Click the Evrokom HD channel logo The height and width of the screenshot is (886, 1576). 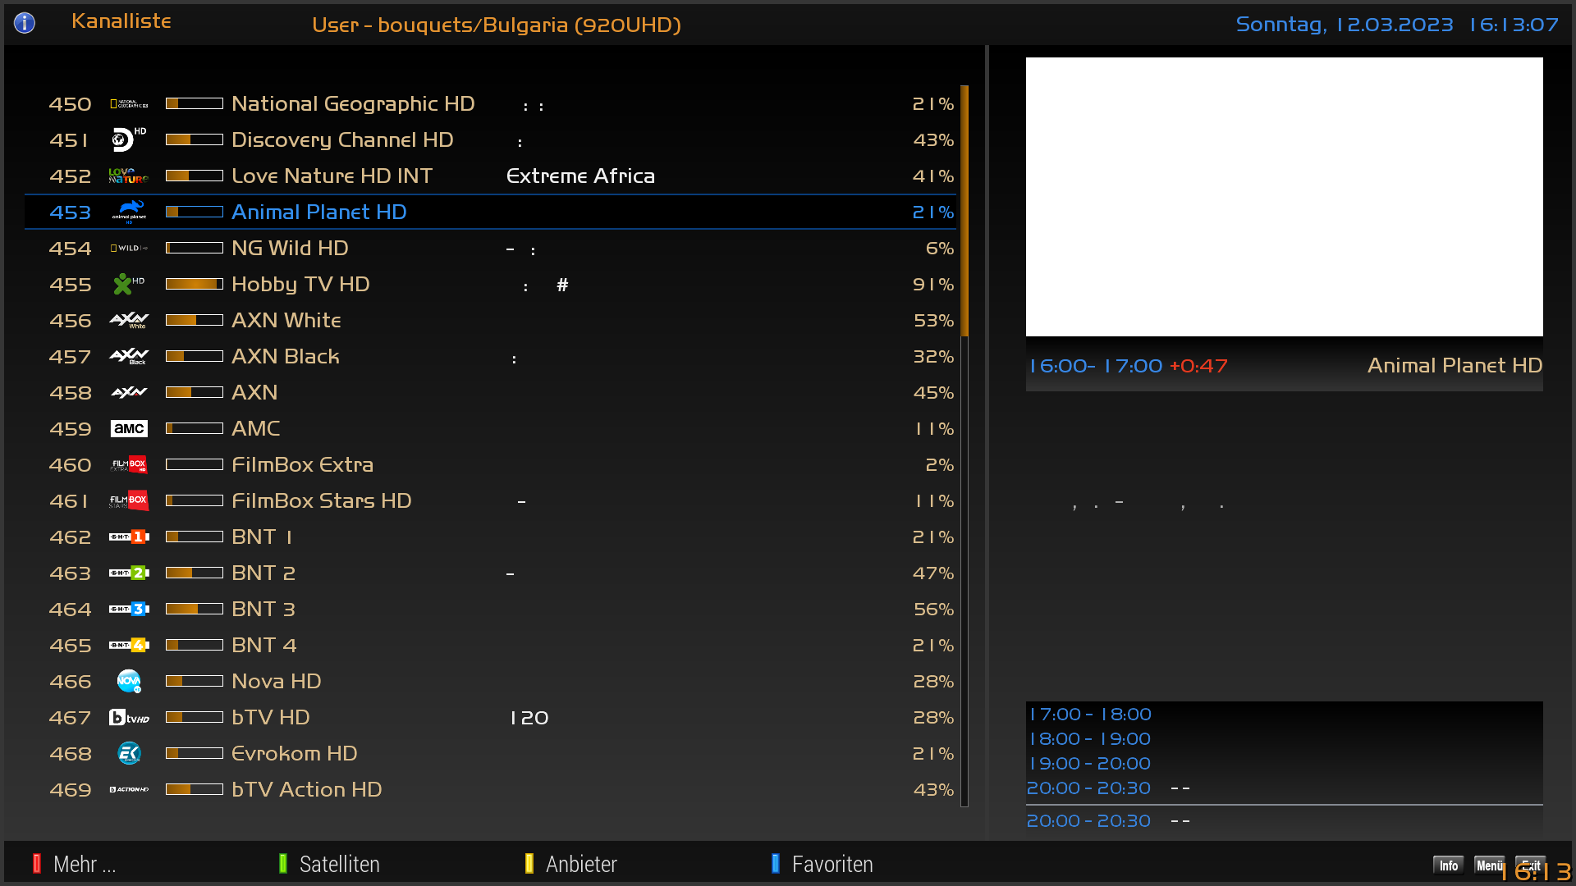[129, 753]
